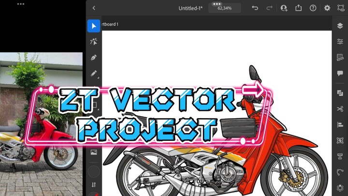Open the three-dot menu of the left app
Screen dimensions: 348x196
[21, 4]
